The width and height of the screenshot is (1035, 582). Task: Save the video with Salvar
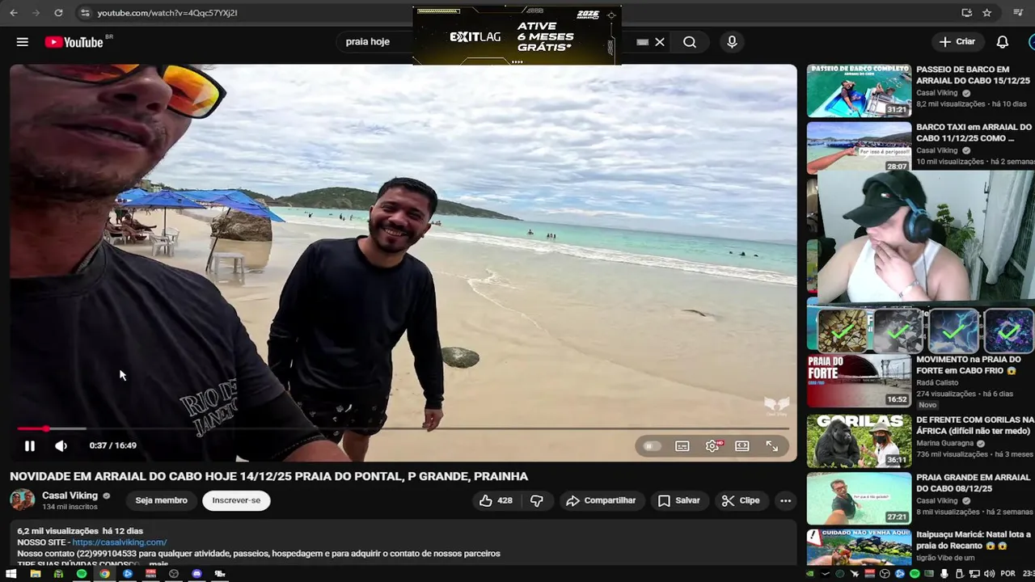click(678, 501)
